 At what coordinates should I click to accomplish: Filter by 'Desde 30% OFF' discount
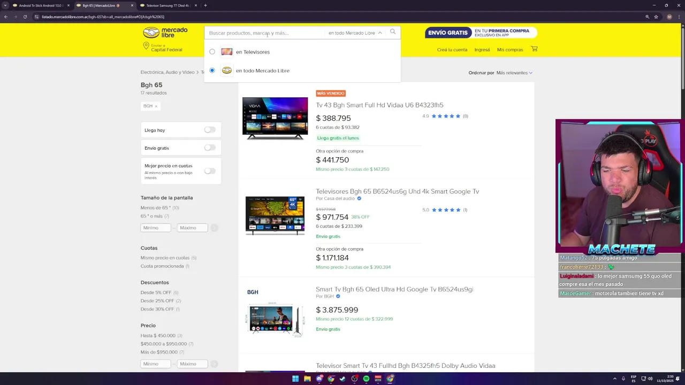157,309
